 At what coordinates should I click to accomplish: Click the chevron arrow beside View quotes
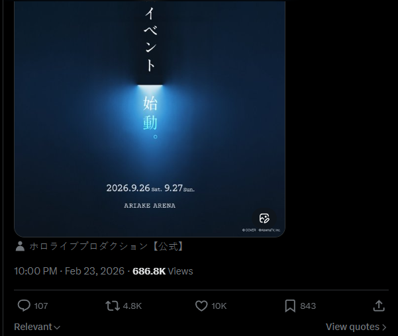coord(384,327)
